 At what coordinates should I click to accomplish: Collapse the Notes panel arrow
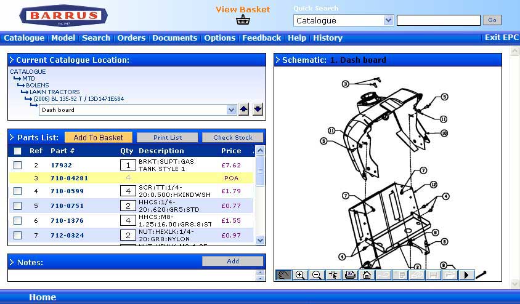point(12,262)
